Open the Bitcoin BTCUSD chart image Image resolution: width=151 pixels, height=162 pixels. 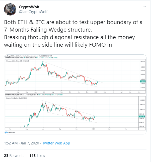[x=75, y=113]
